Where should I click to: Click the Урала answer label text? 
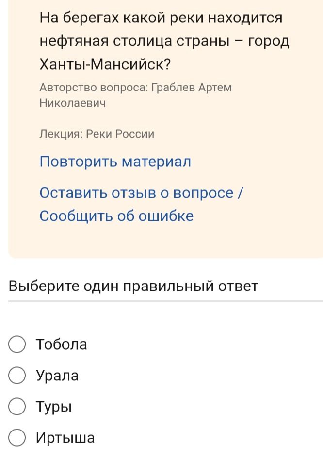tap(57, 376)
